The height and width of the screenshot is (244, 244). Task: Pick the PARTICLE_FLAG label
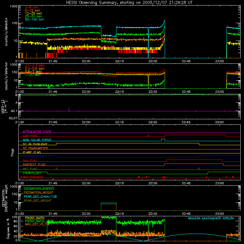point(34,164)
